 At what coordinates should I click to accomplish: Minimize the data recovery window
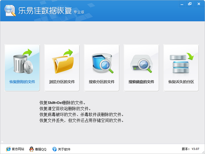pos(182,4)
